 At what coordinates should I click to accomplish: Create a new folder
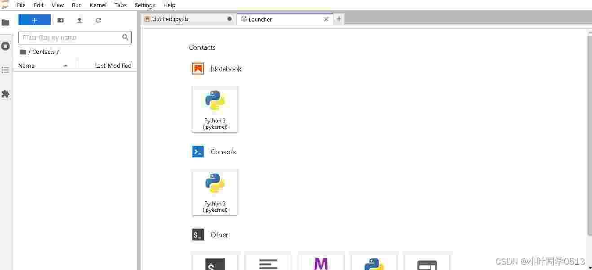pyautogui.click(x=61, y=20)
